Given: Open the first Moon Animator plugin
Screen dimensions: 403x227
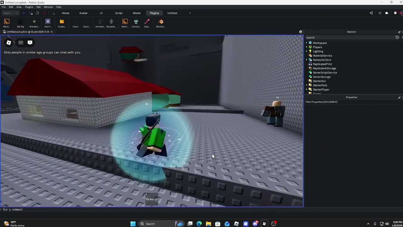Looking at the screenshot, I should (x=7, y=23).
